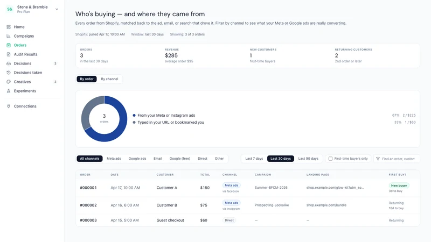
Task: Click Guest checkout cell
Action: pos(170,220)
